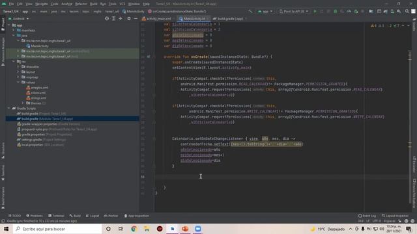Open the Pixel 3a API device dropdown
Image resolution: width=417 pixels, height=234 pixels.
pyautogui.click(x=294, y=12)
